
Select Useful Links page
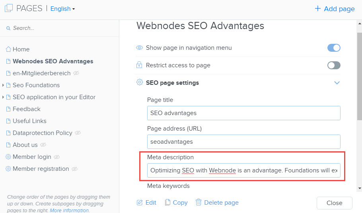[29, 121]
